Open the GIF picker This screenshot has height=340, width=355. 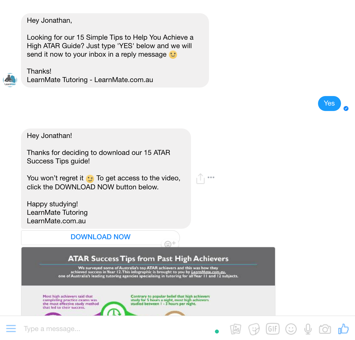pyautogui.click(x=272, y=329)
